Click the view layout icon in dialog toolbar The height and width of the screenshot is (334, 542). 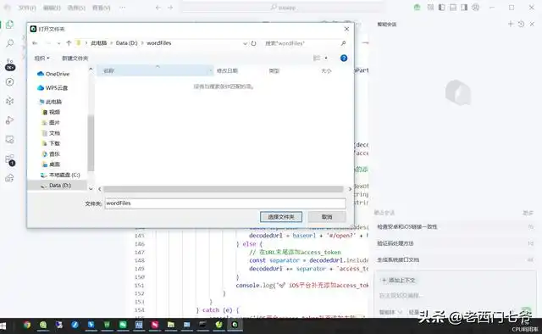(316, 58)
